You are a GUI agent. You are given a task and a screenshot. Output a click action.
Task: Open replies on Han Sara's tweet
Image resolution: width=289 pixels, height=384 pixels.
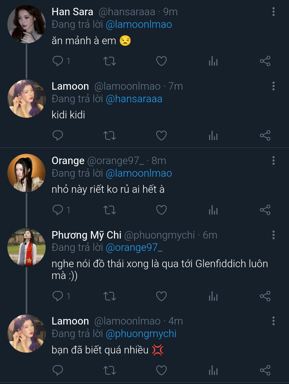coord(58,61)
